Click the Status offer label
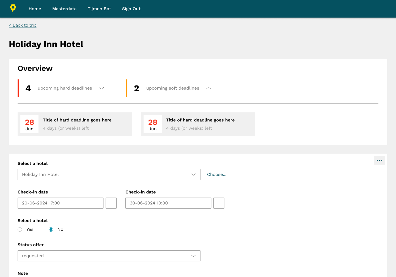Screen dimensions: 396x277 tap(31, 245)
